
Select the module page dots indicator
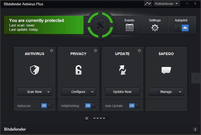(x=100, y=118)
